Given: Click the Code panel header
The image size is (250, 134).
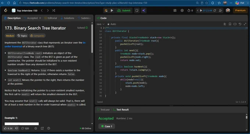Looking at the screenshot, I should pos(101,18).
